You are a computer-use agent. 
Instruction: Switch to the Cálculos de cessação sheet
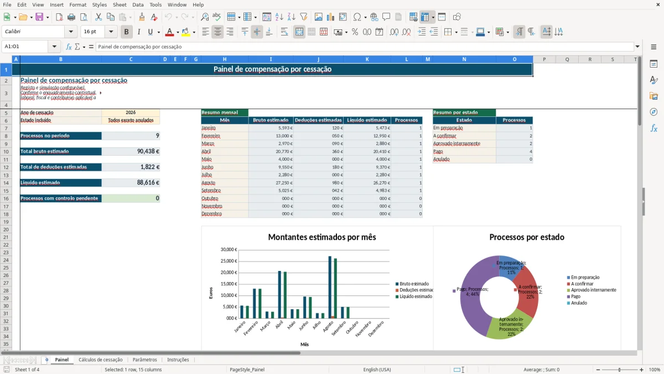point(101,360)
